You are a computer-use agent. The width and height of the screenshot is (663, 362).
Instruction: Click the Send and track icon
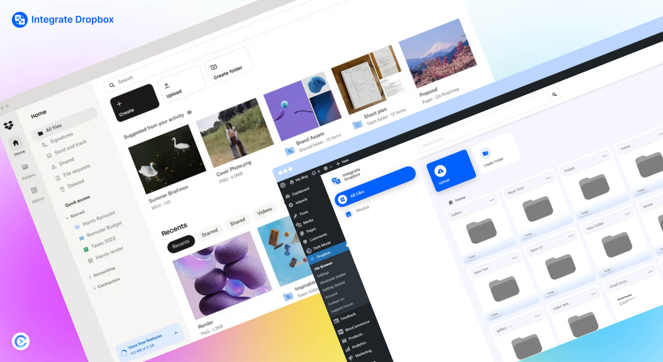[49, 155]
